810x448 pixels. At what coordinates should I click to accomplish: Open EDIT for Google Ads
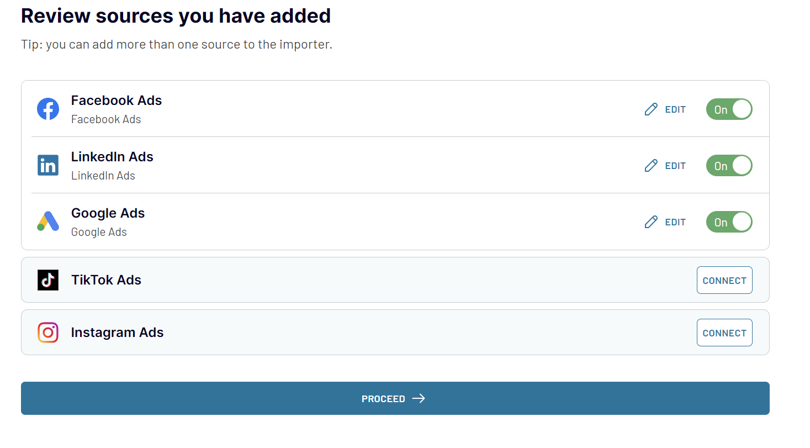[x=675, y=222]
